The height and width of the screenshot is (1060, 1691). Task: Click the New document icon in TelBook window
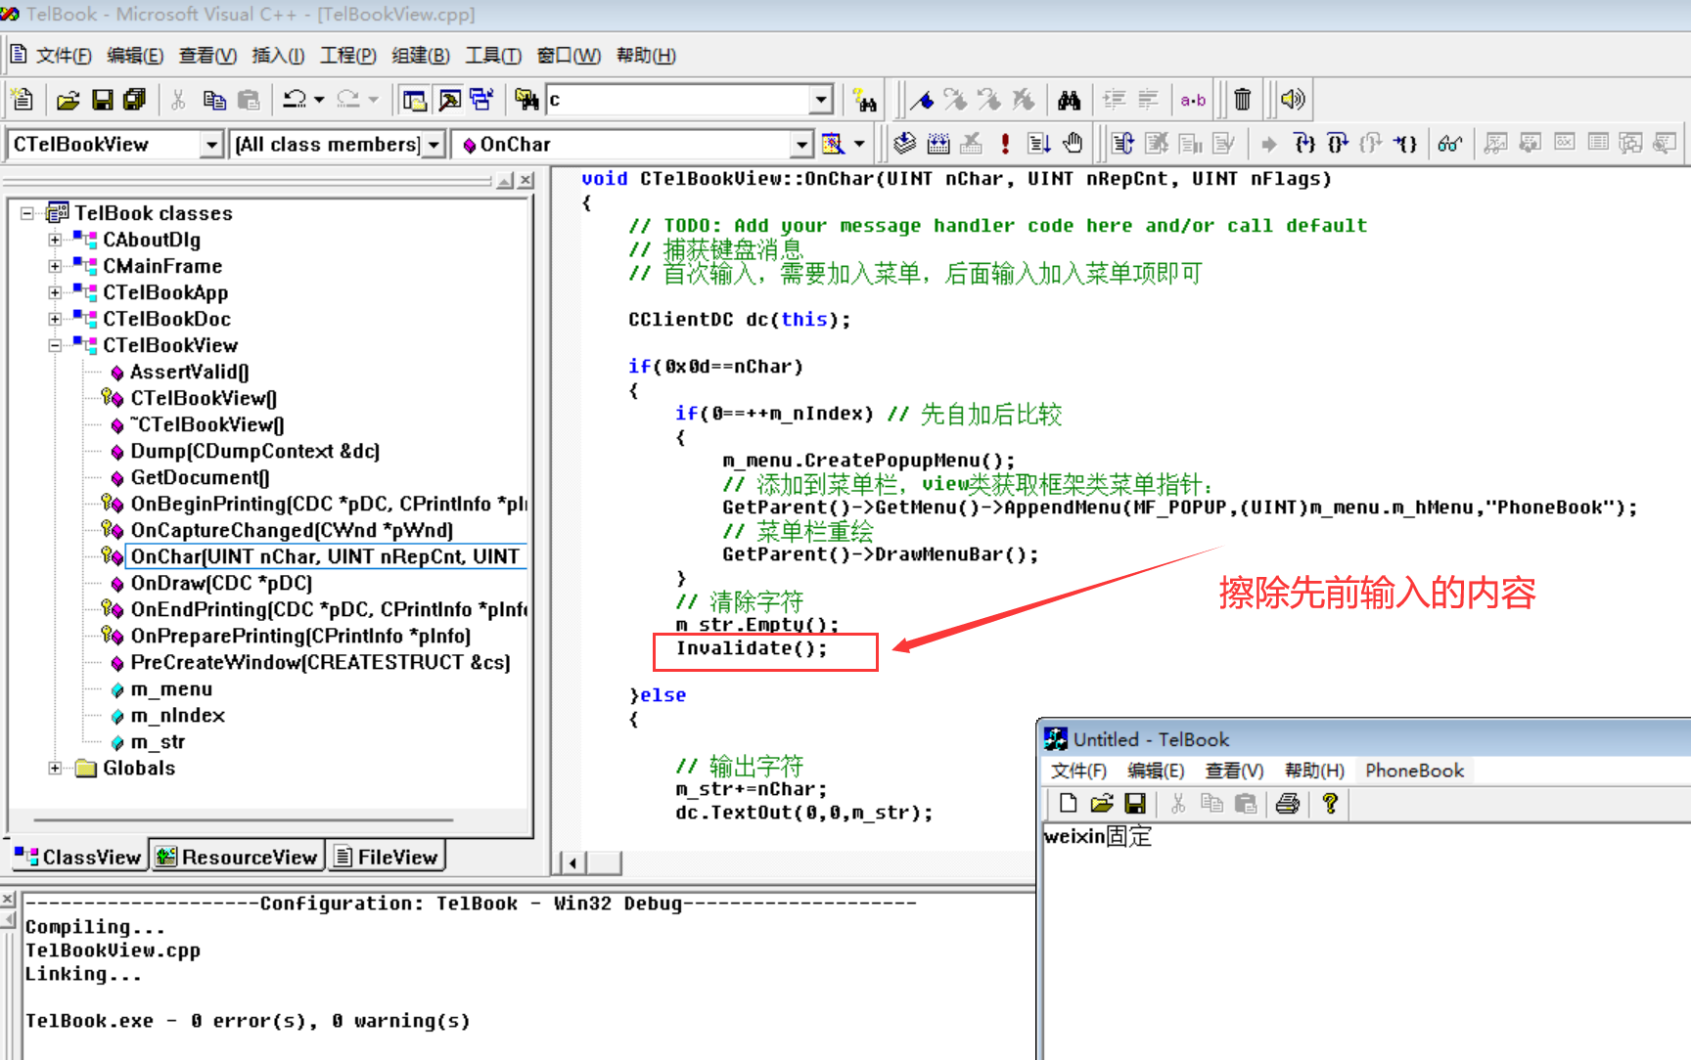1068,804
